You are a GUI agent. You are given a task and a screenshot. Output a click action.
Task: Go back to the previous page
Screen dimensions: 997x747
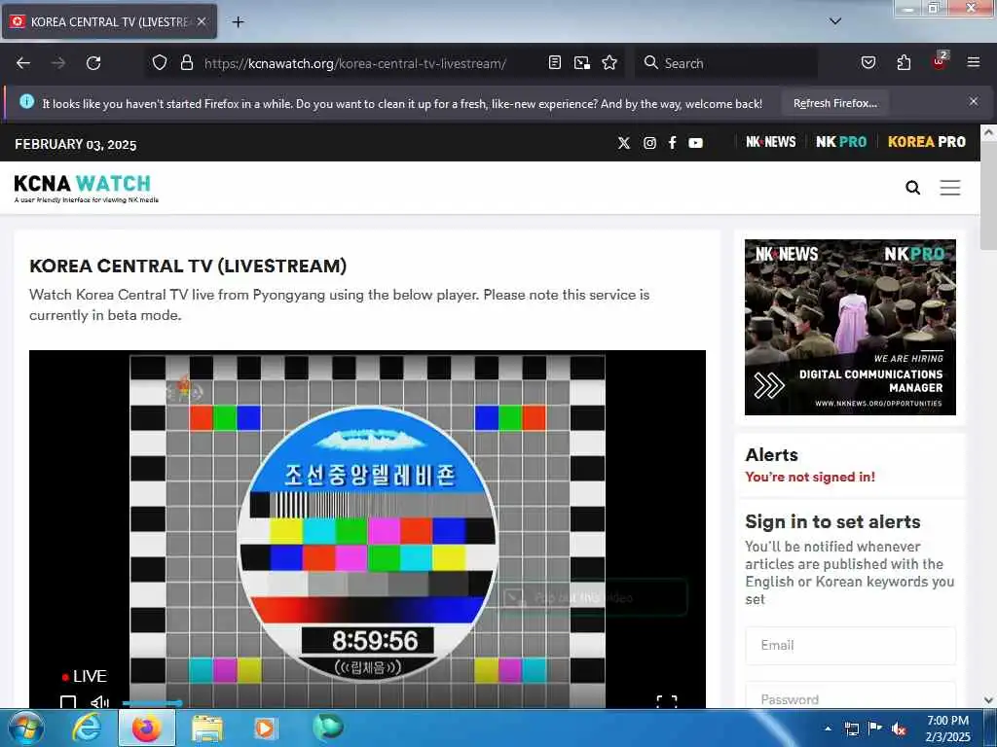pyautogui.click(x=23, y=63)
